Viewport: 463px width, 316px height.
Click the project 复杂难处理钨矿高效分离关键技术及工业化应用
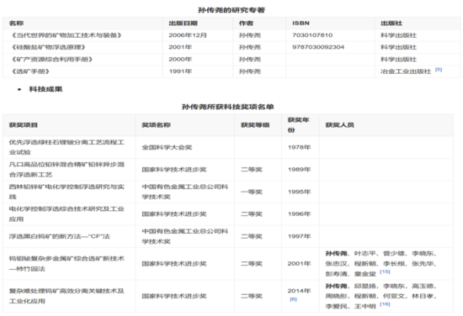(x=67, y=296)
